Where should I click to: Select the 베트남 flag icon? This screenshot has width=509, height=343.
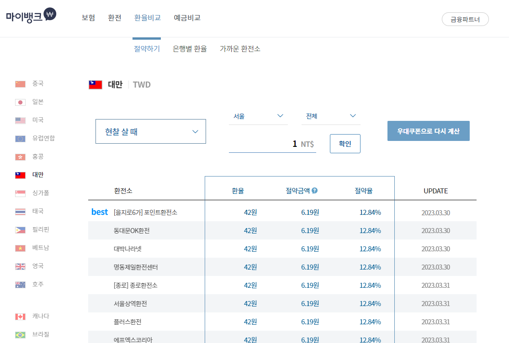[x=20, y=247]
